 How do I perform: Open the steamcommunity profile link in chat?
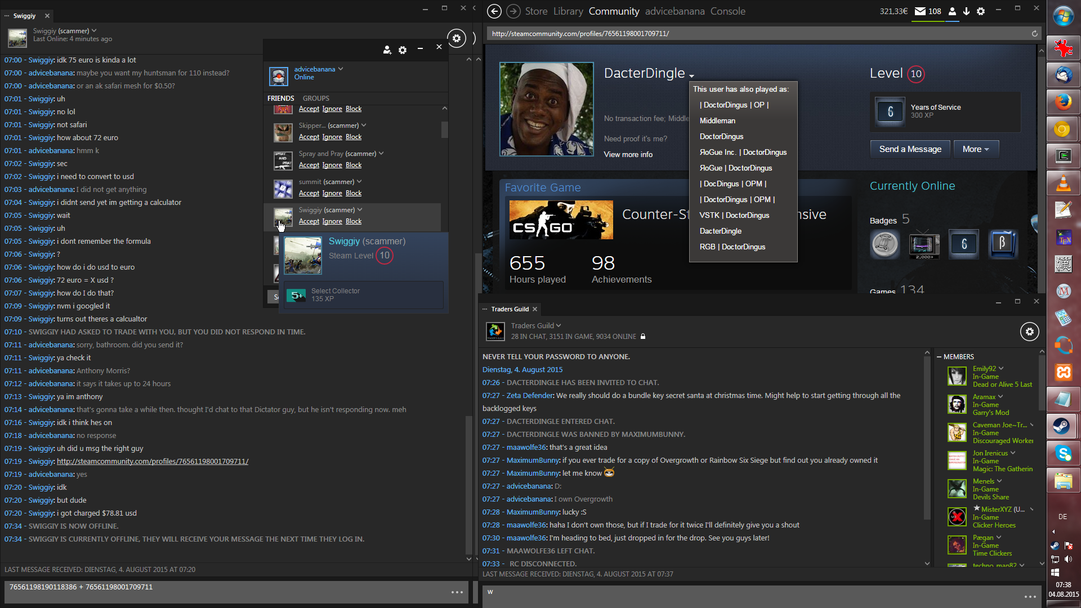pyautogui.click(x=152, y=462)
